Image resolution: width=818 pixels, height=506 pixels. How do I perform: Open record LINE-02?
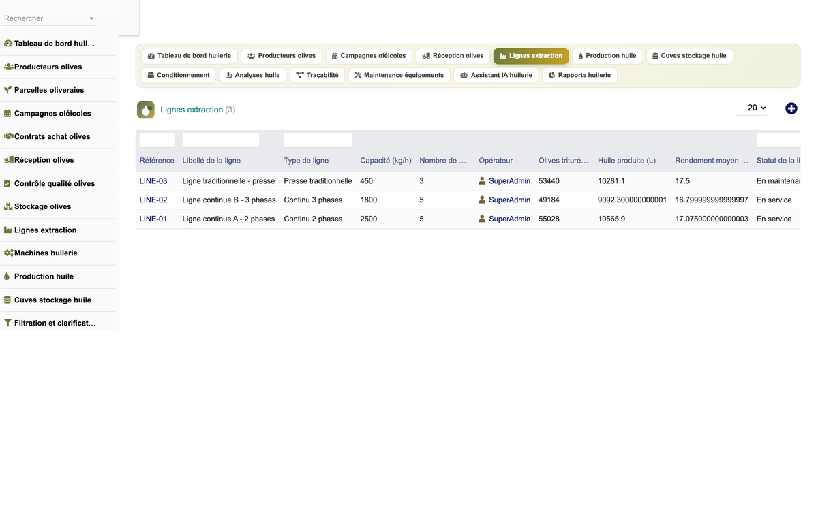pyautogui.click(x=153, y=200)
